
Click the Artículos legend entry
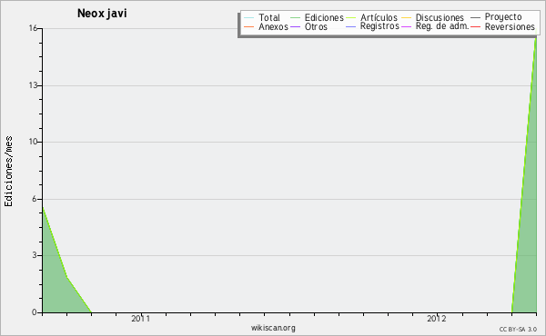[x=371, y=17]
